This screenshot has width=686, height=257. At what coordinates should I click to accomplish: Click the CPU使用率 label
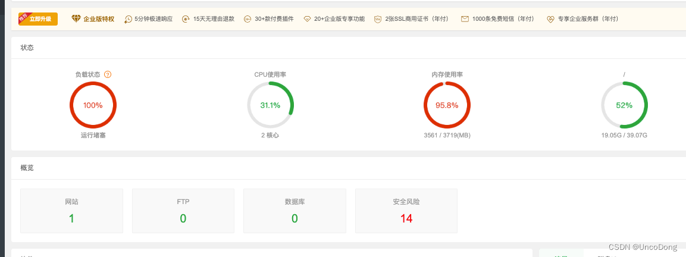[270, 74]
